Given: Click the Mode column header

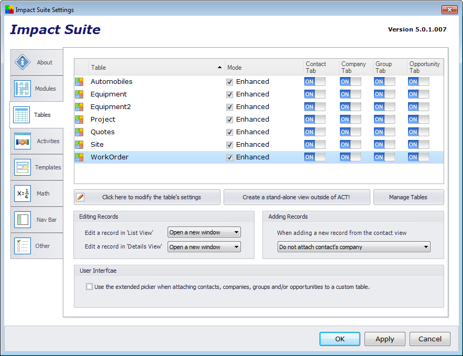Looking at the screenshot, I should (264, 68).
